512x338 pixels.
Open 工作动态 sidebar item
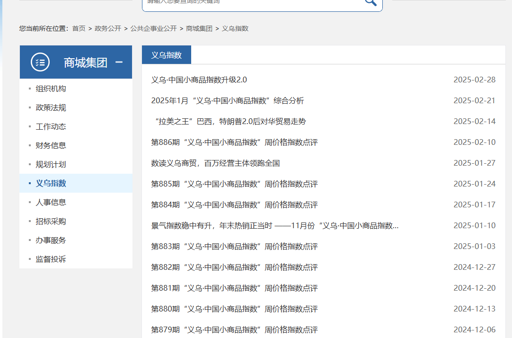point(51,126)
